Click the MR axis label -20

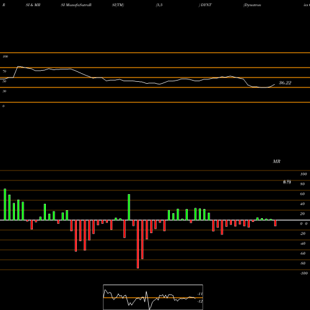click(303, 234)
